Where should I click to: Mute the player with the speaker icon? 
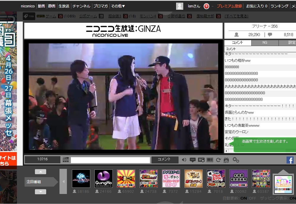(x=184, y=160)
